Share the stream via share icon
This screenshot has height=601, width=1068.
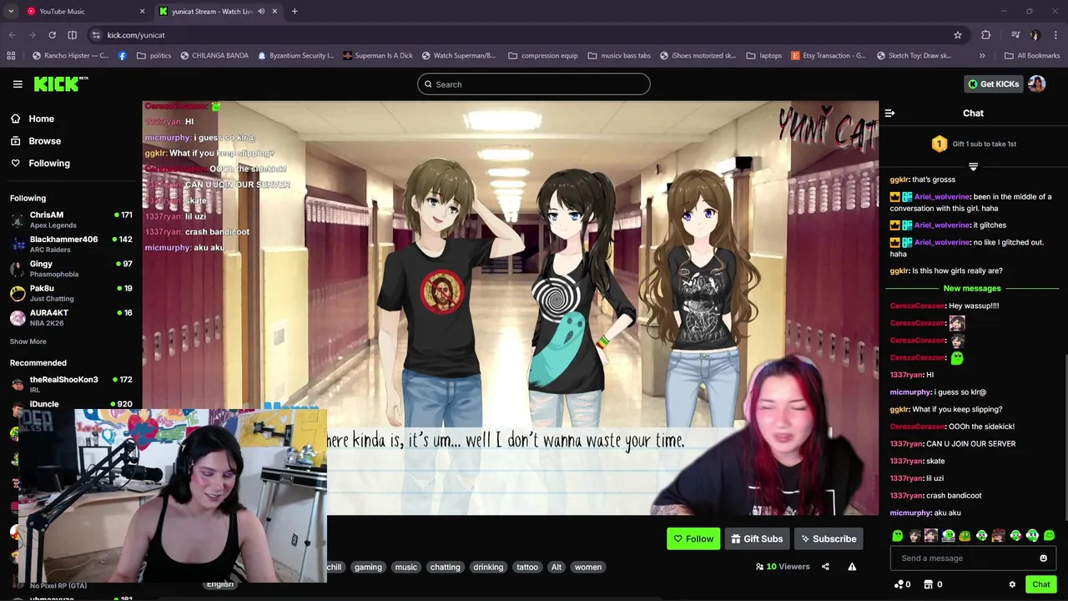click(825, 567)
